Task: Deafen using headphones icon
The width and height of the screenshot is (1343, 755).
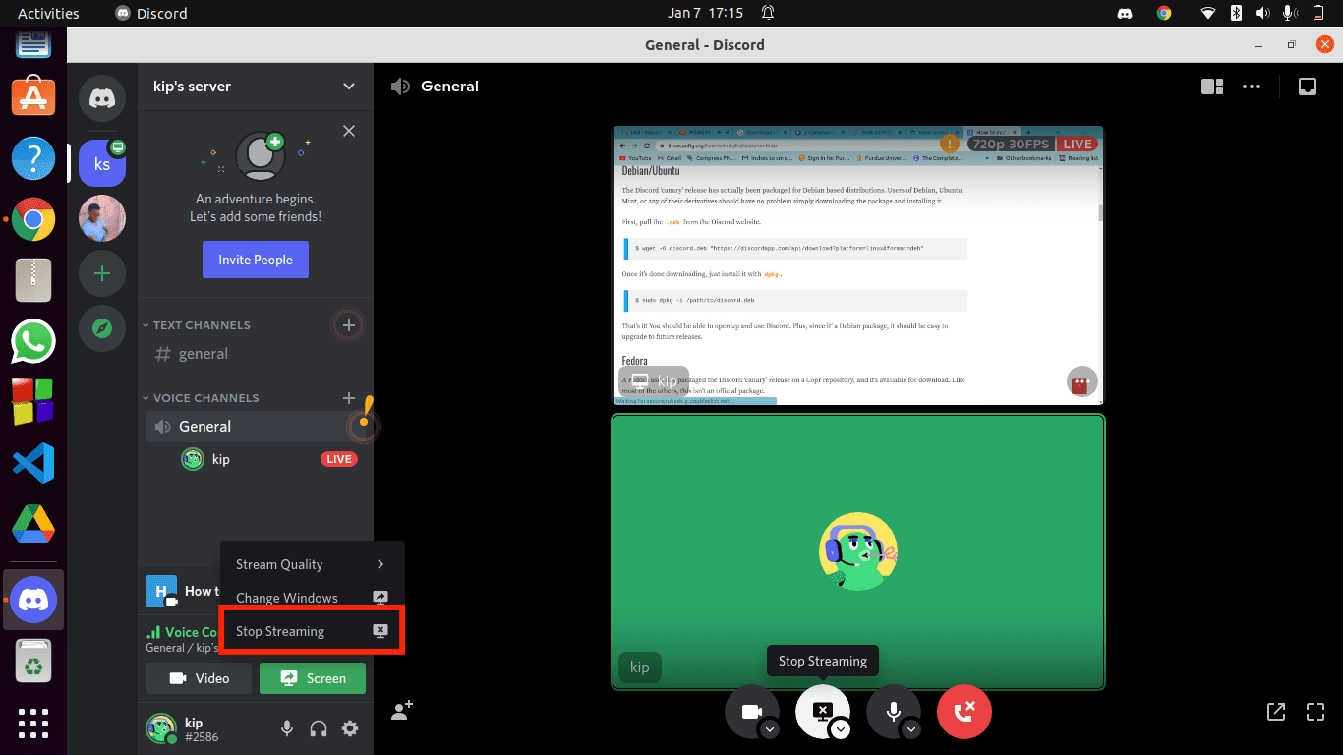Action: pos(319,728)
